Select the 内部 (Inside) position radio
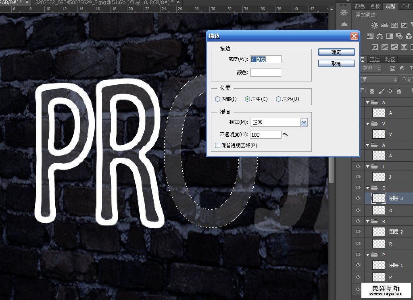The width and height of the screenshot is (413, 300). (x=218, y=99)
